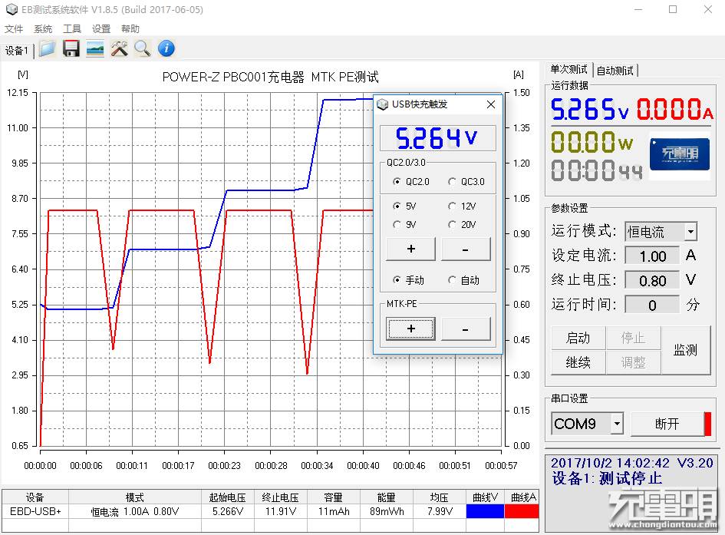Viewport: 725px width, 535px height.
Task: Click the 设定电流 1.00 field
Action: 652,256
